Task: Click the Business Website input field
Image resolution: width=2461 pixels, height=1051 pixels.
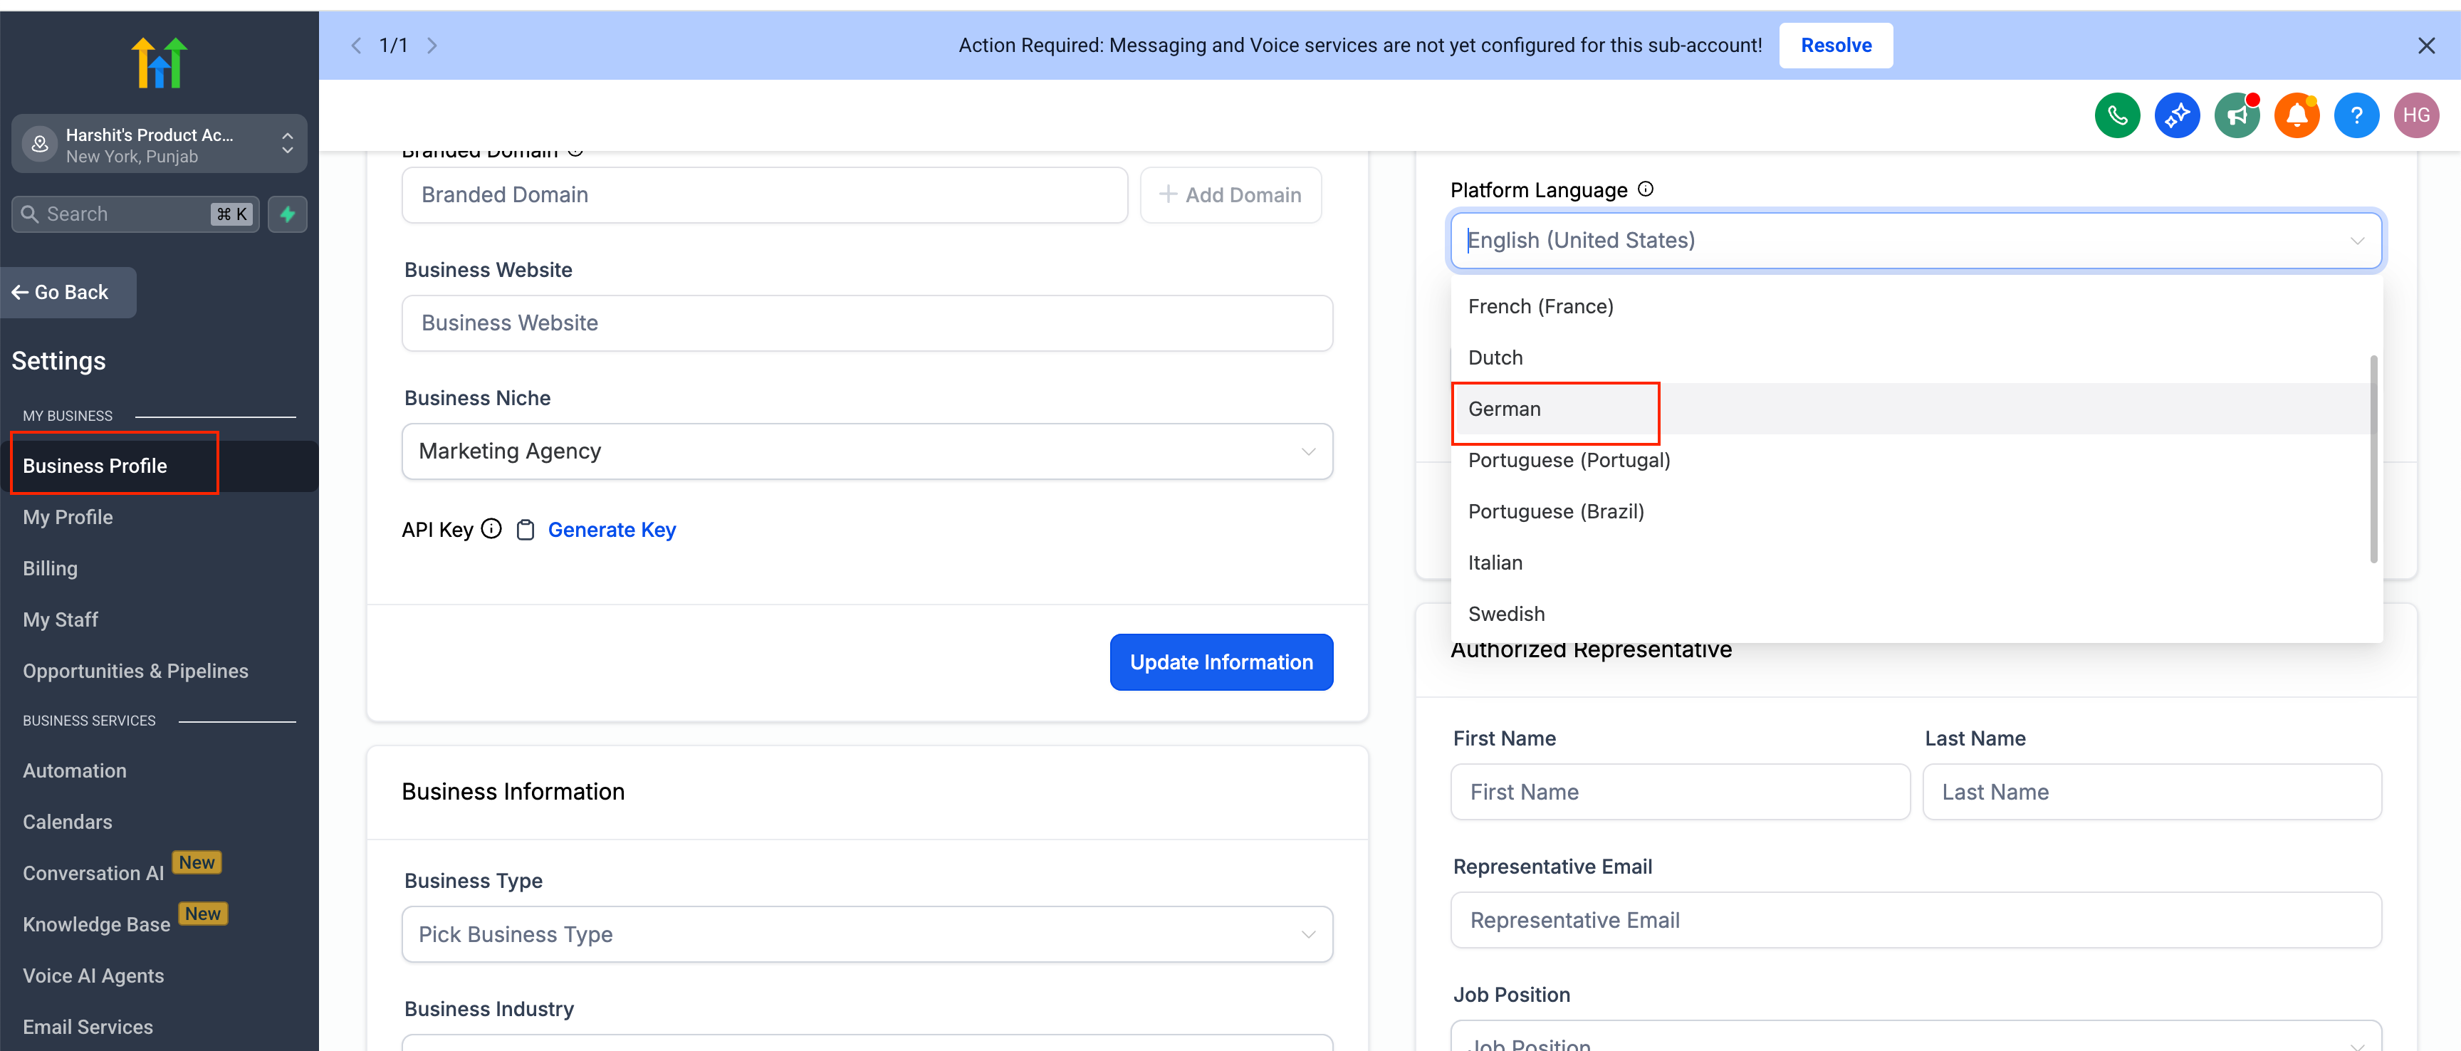Action: click(x=867, y=323)
